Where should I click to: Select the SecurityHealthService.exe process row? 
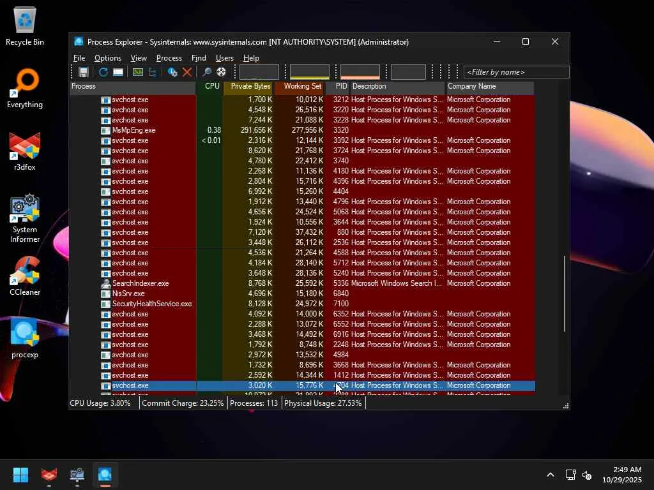[302, 304]
